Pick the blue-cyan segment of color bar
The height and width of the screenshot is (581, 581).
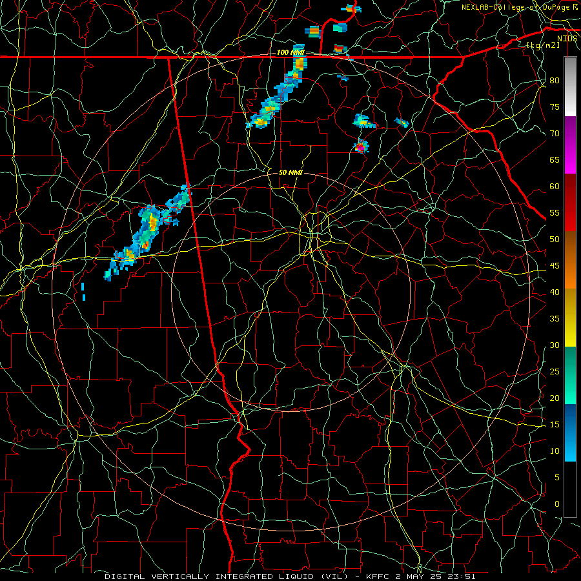click(x=570, y=433)
